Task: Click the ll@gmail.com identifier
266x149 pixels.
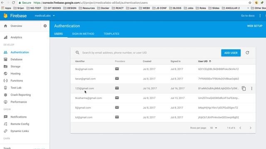Action: pos(83,108)
